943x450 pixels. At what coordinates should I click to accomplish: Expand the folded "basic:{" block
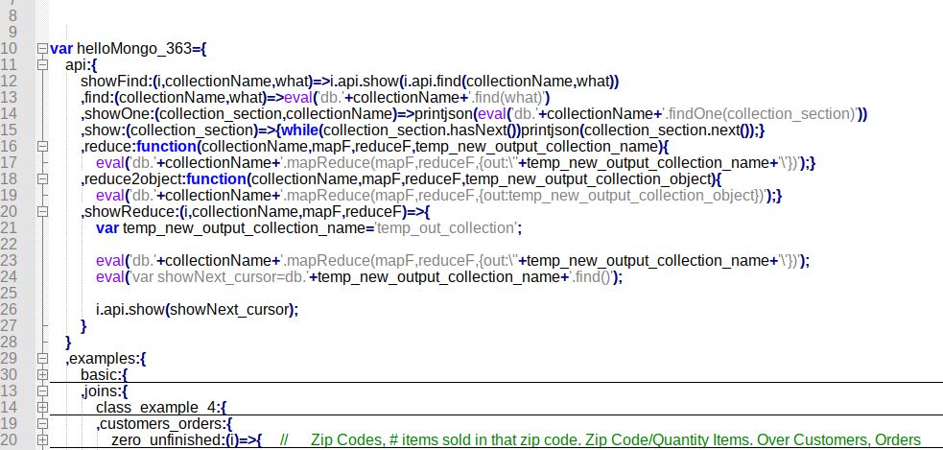(x=42, y=375)
